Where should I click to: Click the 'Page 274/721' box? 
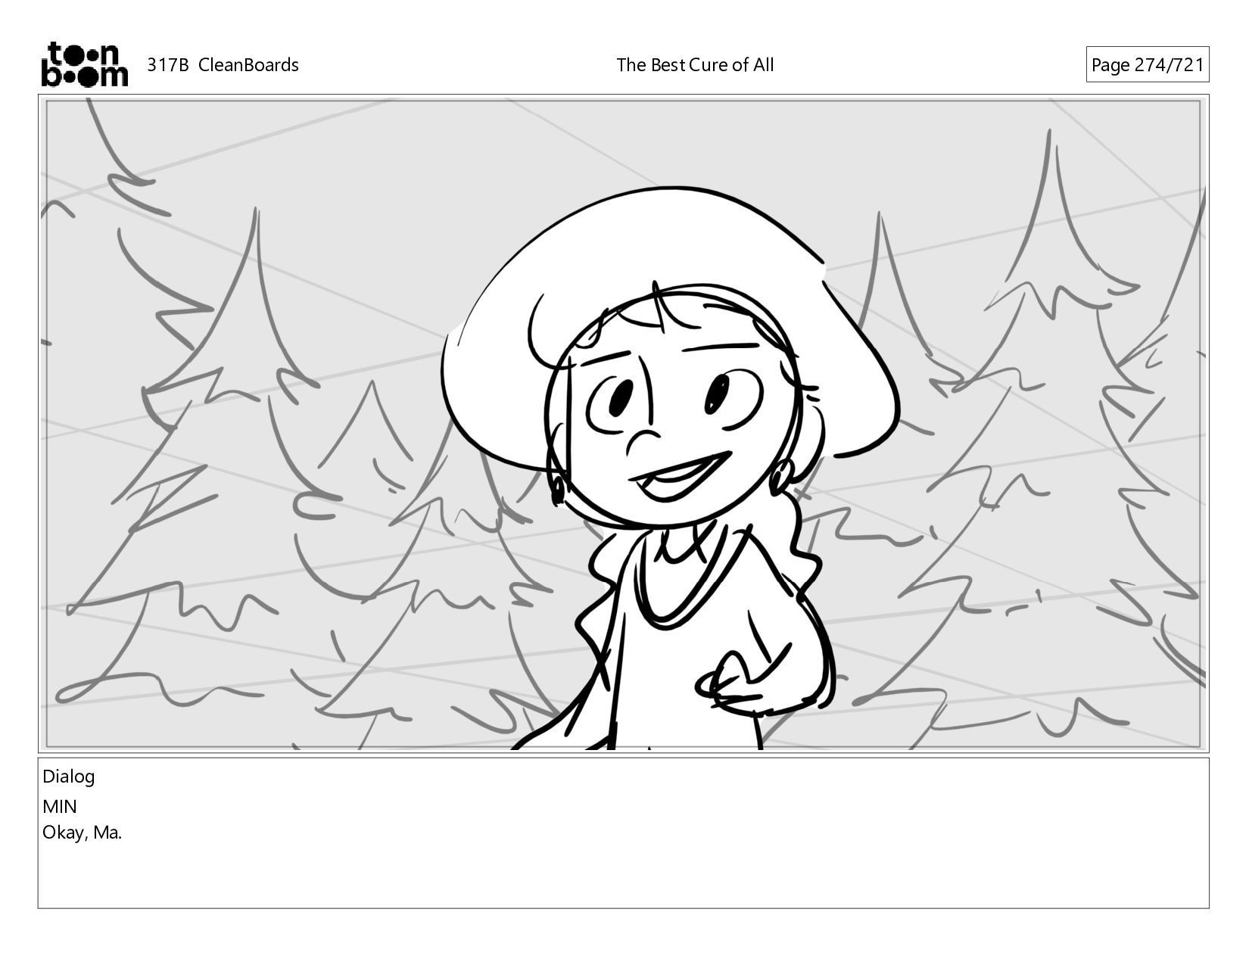1148,64
